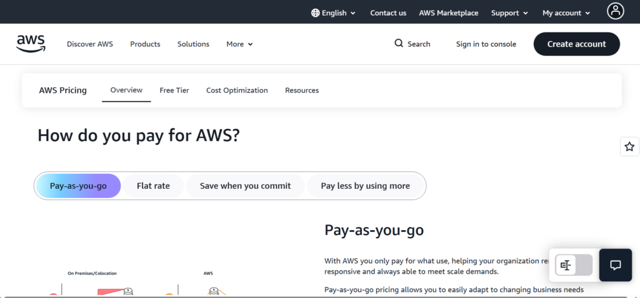Viewport: 640px width, 298px height.
Task: Select Save when you commit option
Action: (245, 186)
